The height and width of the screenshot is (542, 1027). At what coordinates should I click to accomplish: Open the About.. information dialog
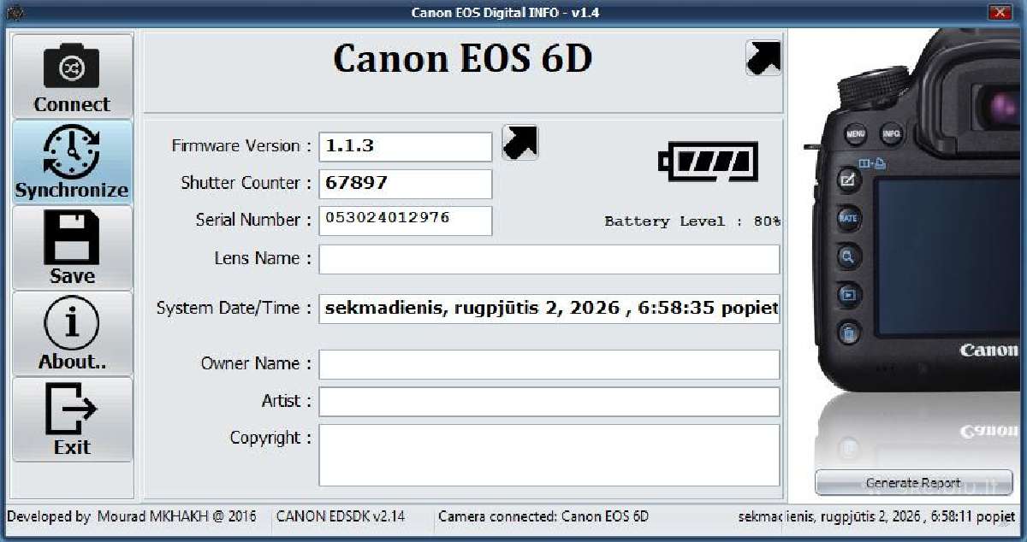pos(72,333)
